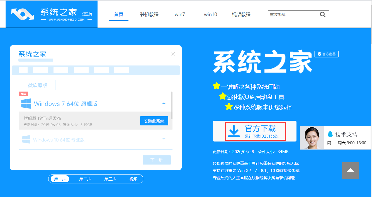Viewport: 372px width, 197px height.
Task: Click the red 推荐 tag
Action: [x=23, y=94]
